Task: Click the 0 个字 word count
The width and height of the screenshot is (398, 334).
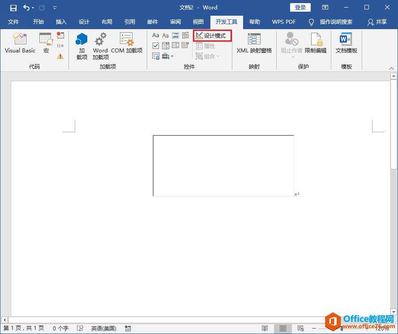Action: coord(60,328)
